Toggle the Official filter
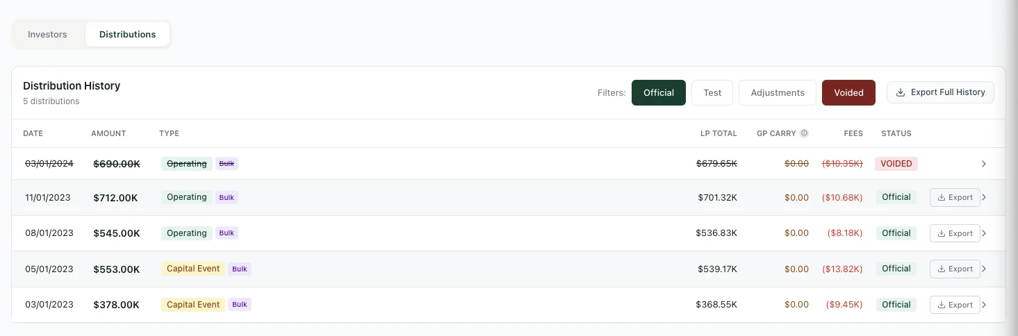Viewport: 1018px width, 336px height. (x=658, y=92)
